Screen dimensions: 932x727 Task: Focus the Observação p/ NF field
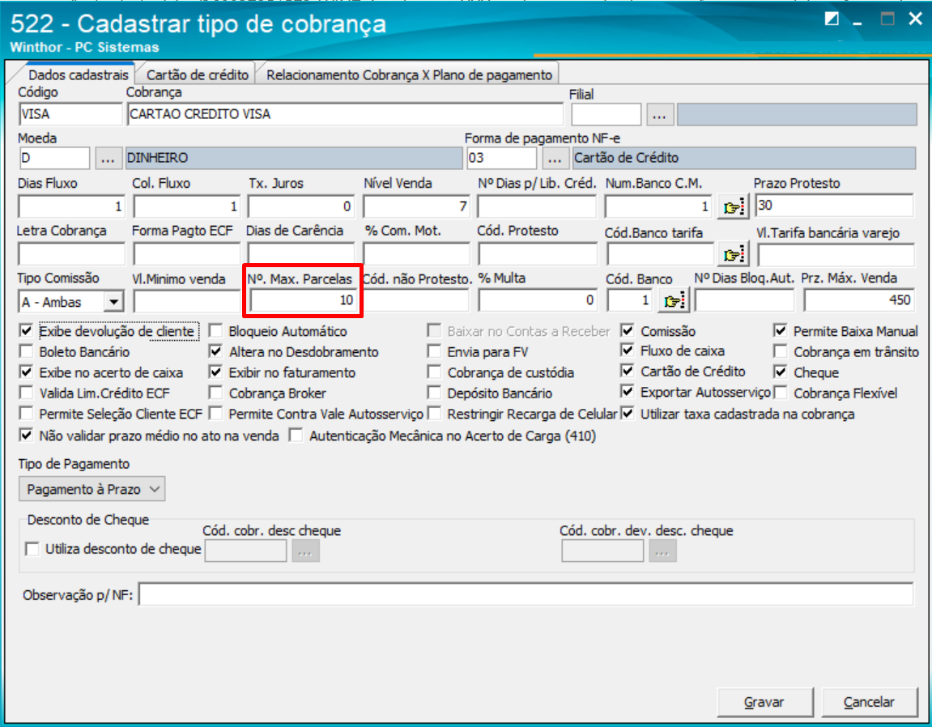(526, 594)
